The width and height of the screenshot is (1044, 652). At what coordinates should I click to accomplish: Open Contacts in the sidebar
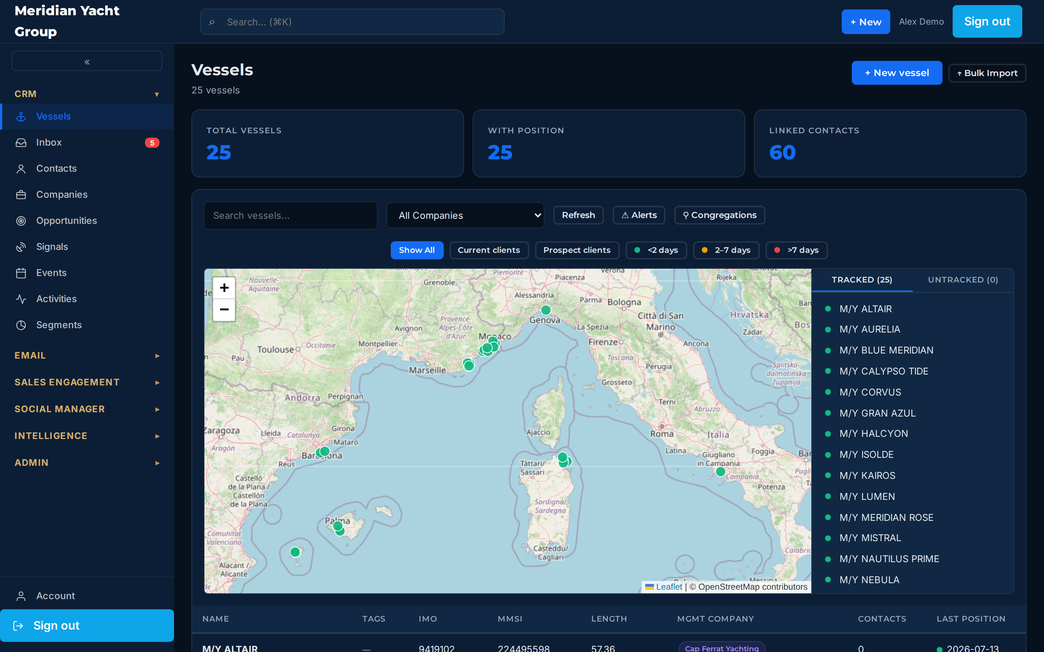[x=87, y=168]
